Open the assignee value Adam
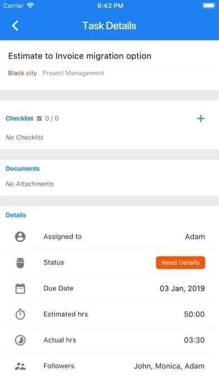The image size is (219, 389). point(195,236)
